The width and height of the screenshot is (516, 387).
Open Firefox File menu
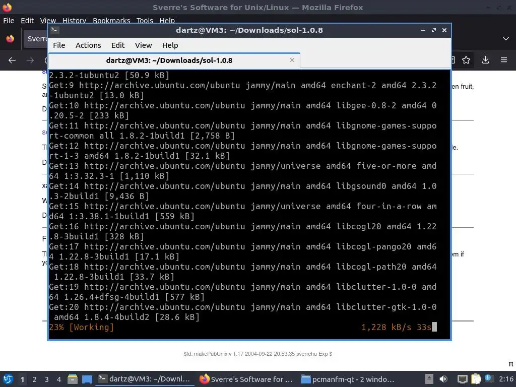[9, 20]
